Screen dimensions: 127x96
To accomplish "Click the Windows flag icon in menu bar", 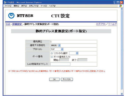I will 120,6.
